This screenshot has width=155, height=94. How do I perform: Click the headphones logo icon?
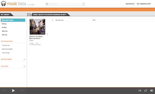(x=3, y=4)
